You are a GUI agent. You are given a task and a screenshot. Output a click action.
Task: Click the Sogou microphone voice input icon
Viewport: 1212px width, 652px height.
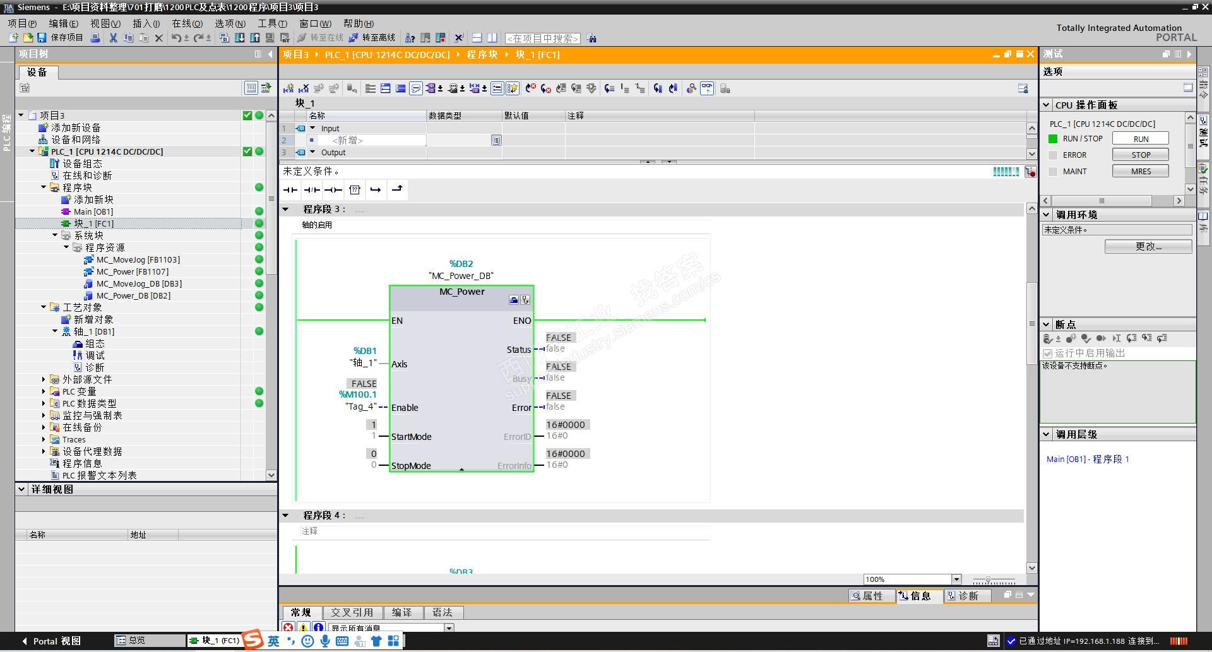[325, 641]
